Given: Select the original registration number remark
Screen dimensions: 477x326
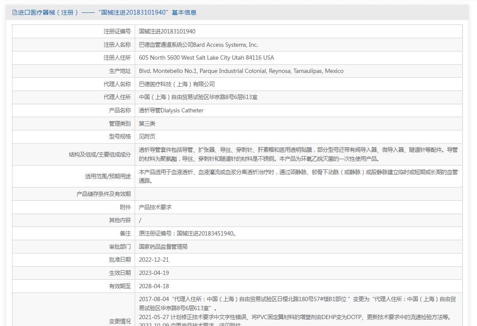Looking at the screenshot, I should (187, 233).
